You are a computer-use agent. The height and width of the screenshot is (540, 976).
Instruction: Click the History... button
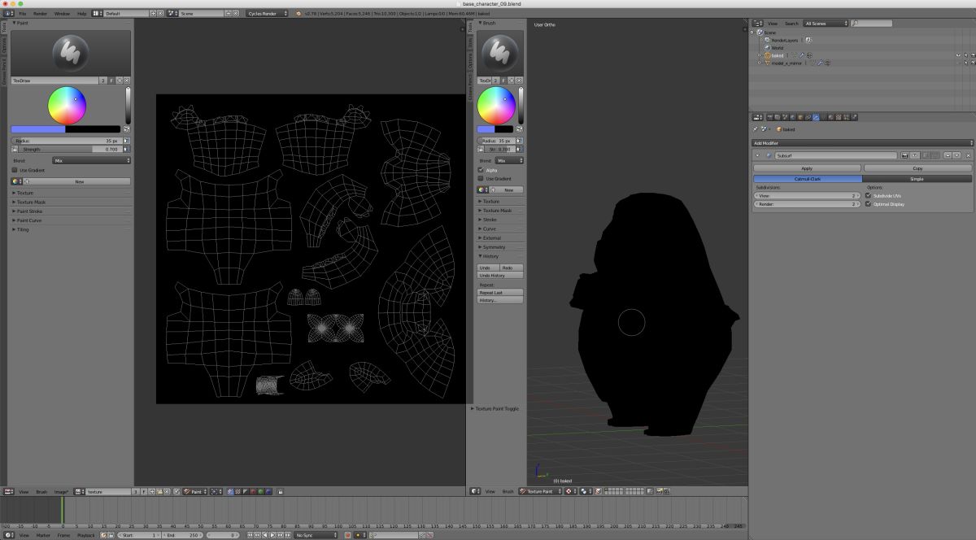(x=500, y=300)
